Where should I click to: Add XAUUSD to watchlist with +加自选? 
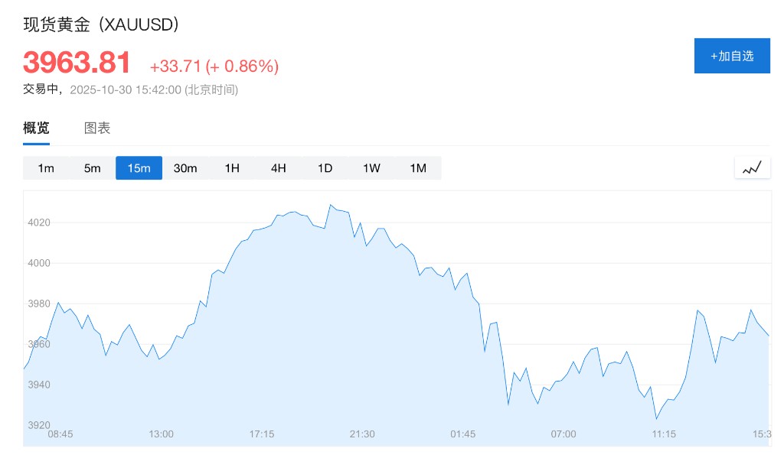coord(731,56)
